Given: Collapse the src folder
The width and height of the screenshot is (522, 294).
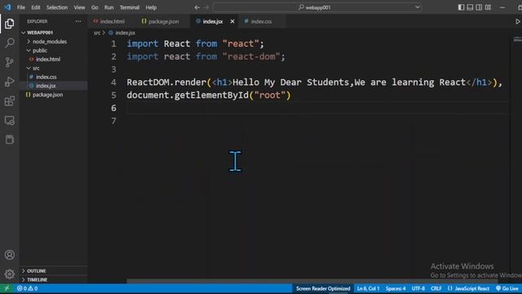Looking at the screenshot, I should tap(36, 68).
